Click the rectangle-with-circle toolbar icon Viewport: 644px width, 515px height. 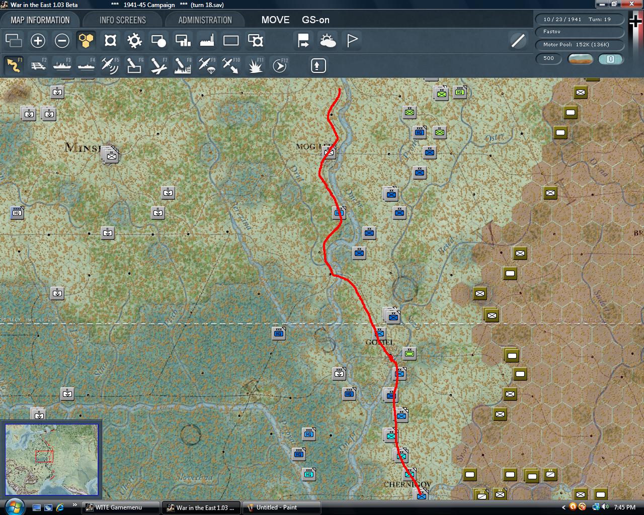(158, 41)
